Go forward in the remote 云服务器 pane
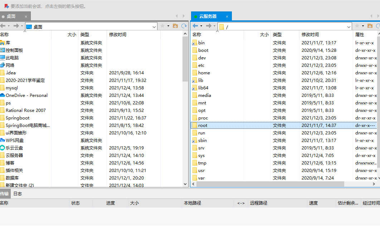This screenshot has height=226, width=380. pos(209,26)
